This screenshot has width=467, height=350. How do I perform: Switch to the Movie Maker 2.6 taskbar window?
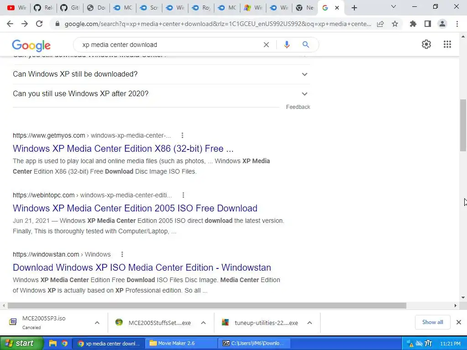click(x=182, y=343)
